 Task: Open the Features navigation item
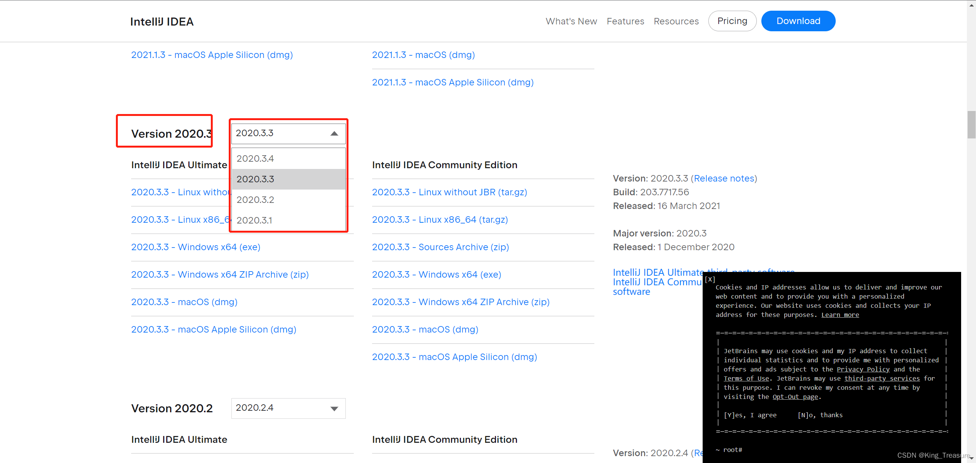tap(625, 21)
